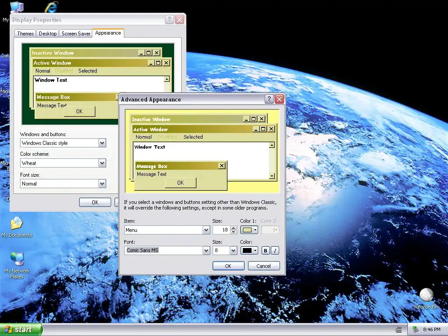Select the My Documents desktop icon
Image resolution: width=448 pixels, height=336 pixels.
(17, 227)
